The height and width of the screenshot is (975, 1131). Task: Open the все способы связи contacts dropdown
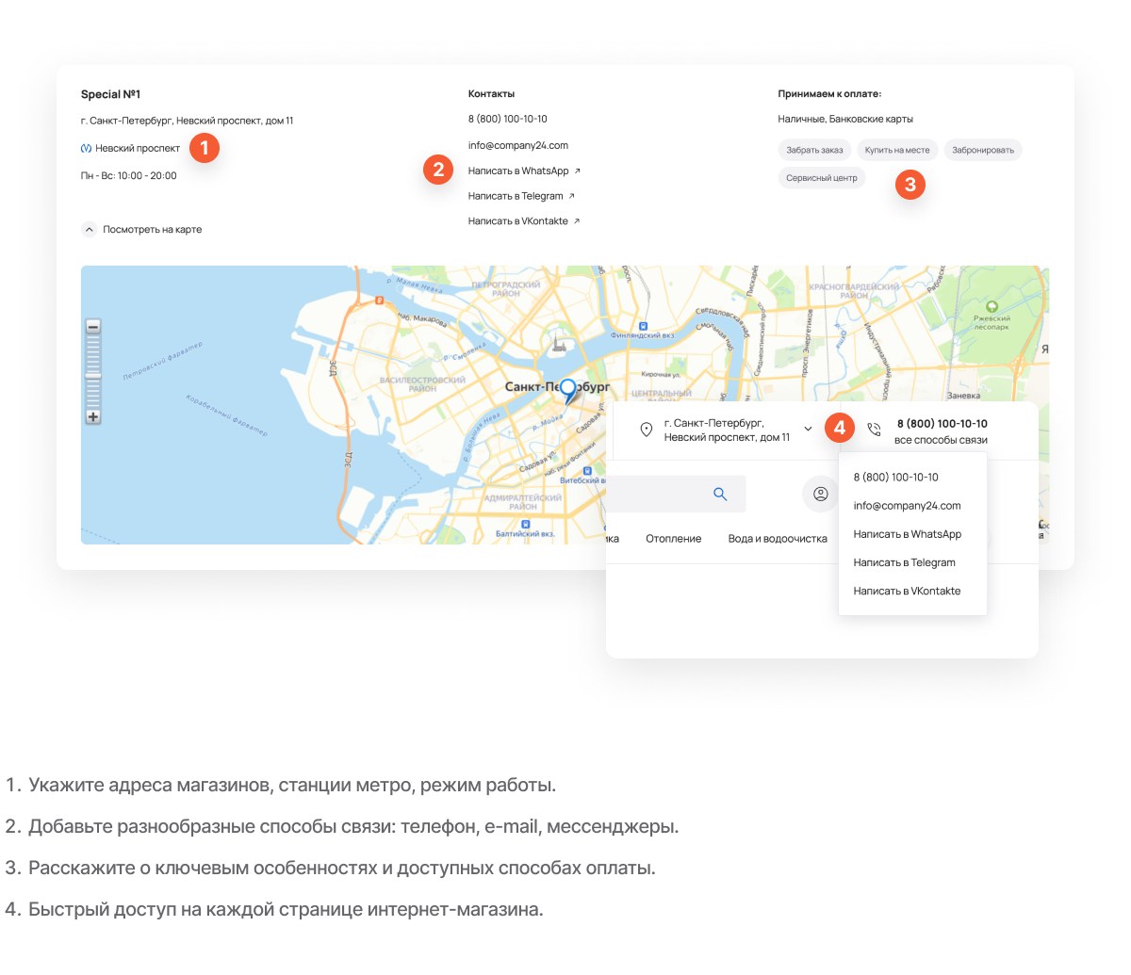click(941, 440)
